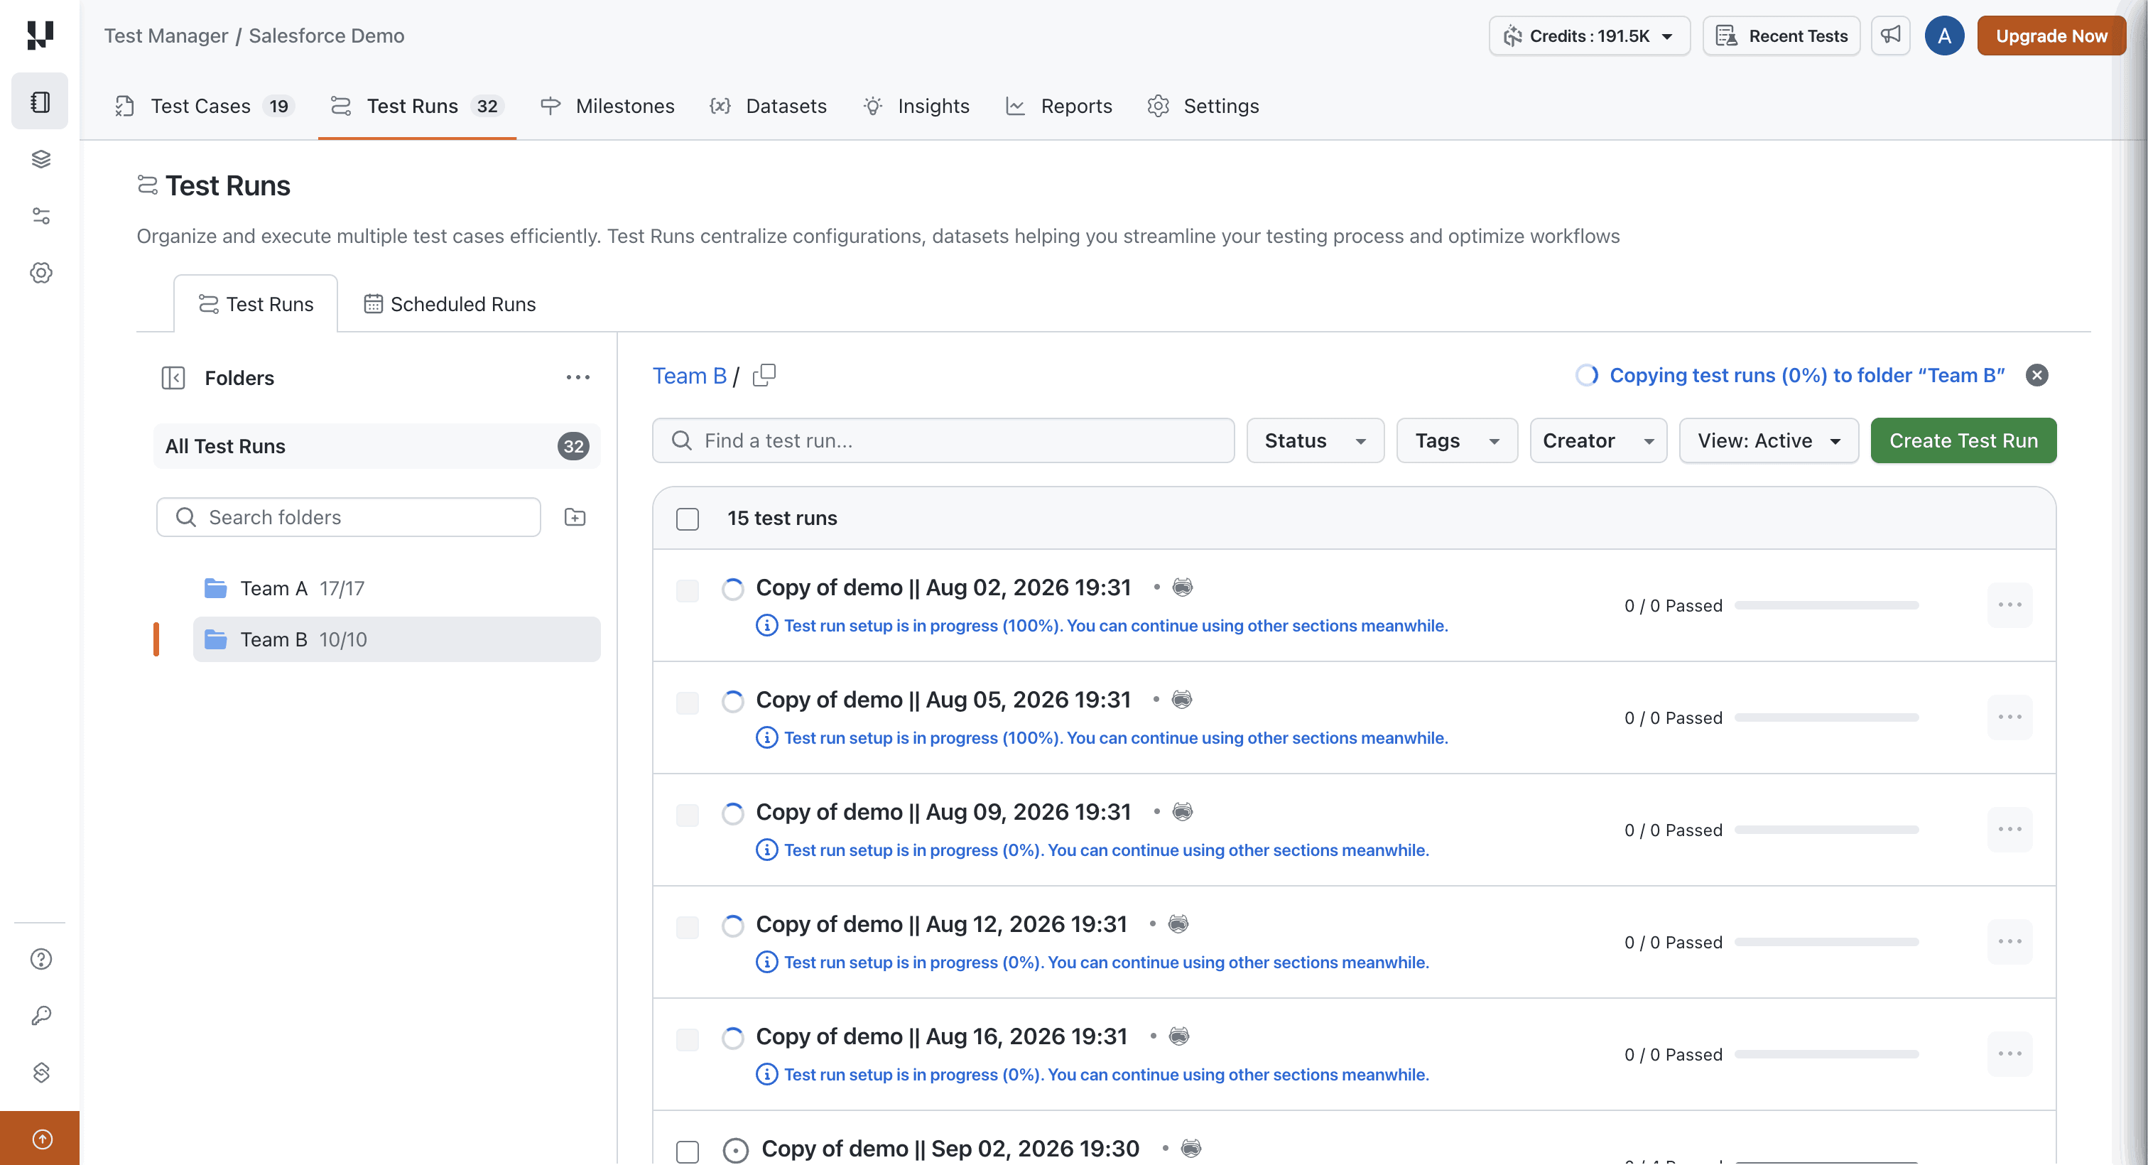Image resolution: width=2148 pixels, height=1165 pixels.
Task: Select all 15 test runs checkbox
Action: (x=687, y=519)
